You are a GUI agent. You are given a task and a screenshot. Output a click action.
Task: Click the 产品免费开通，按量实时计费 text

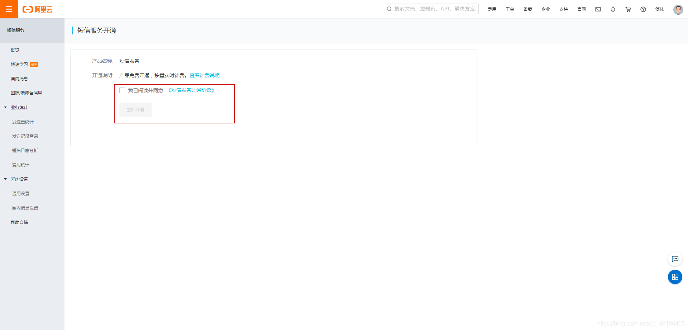click(x=153, y=75)
